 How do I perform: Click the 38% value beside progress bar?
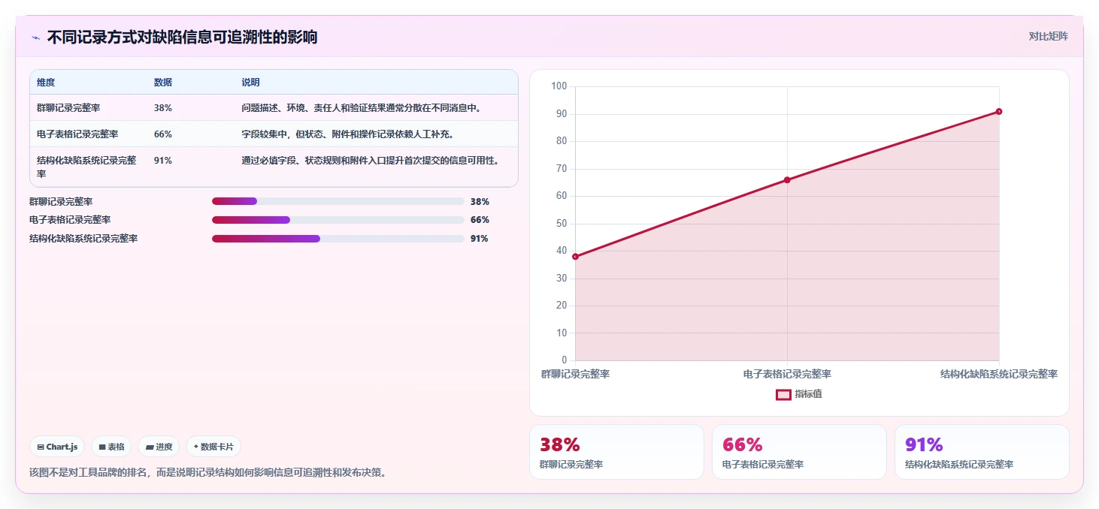(480, 201)
